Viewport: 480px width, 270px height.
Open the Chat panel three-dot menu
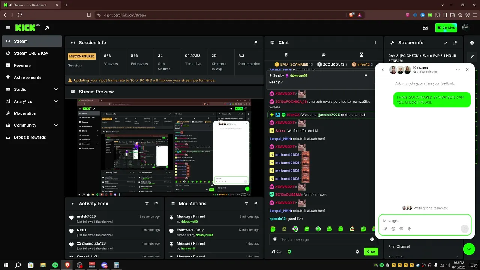[375, 43]
